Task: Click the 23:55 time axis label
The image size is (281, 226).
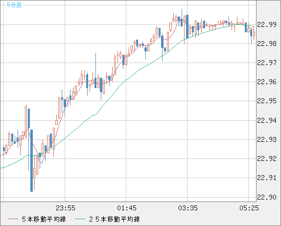Action: (66, 208)
